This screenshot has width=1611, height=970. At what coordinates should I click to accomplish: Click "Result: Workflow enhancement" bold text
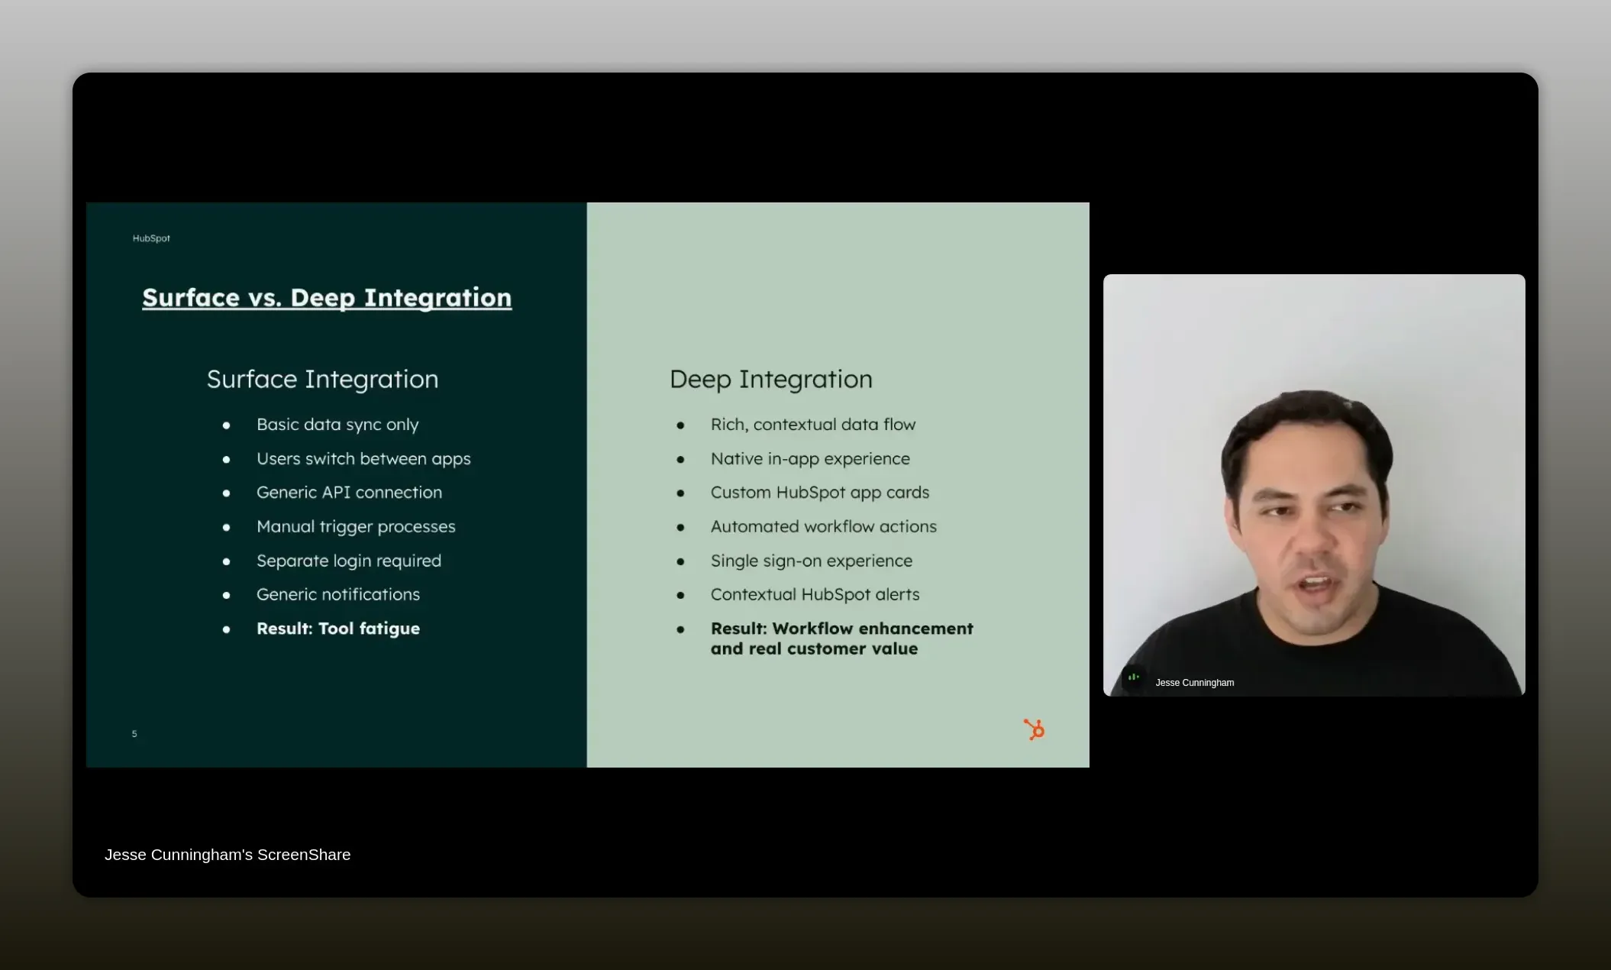point(841,629)
